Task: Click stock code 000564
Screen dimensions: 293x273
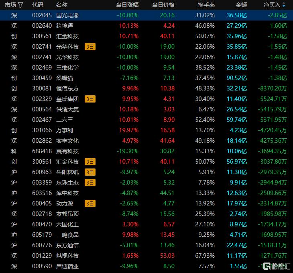Action: 42,109
